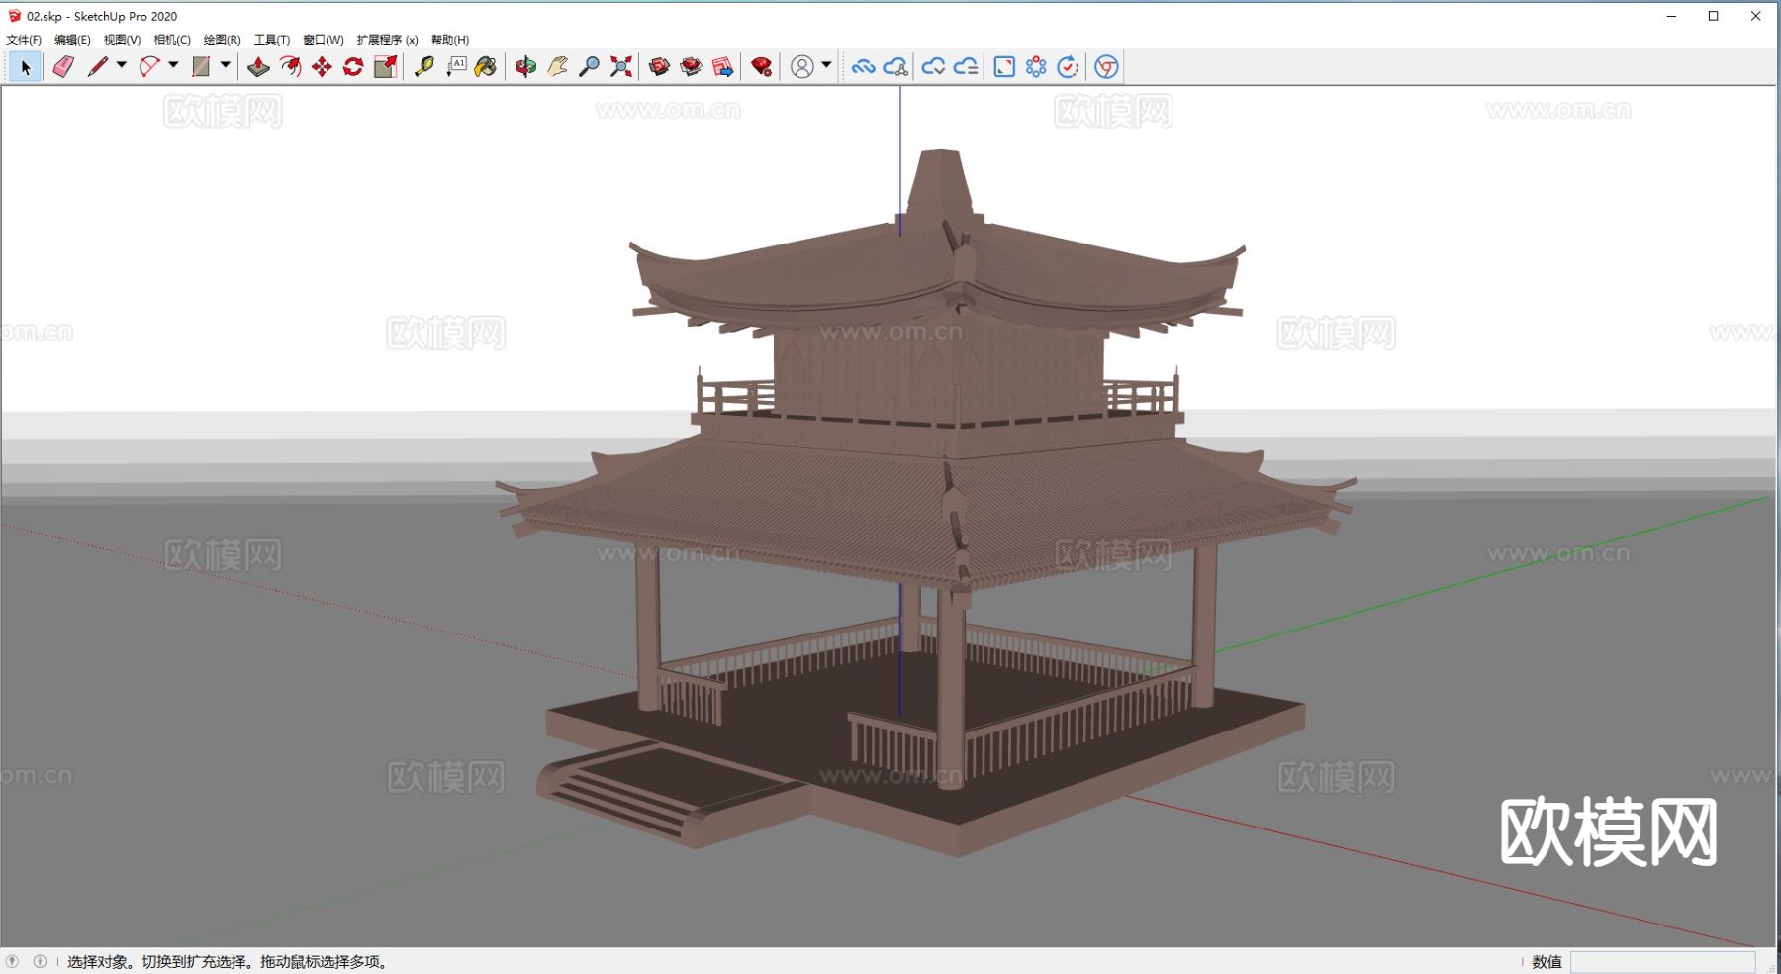Activate the Pan (hand) tool
This screenshot has height=974, width=1781.
(x=557, y=66)
